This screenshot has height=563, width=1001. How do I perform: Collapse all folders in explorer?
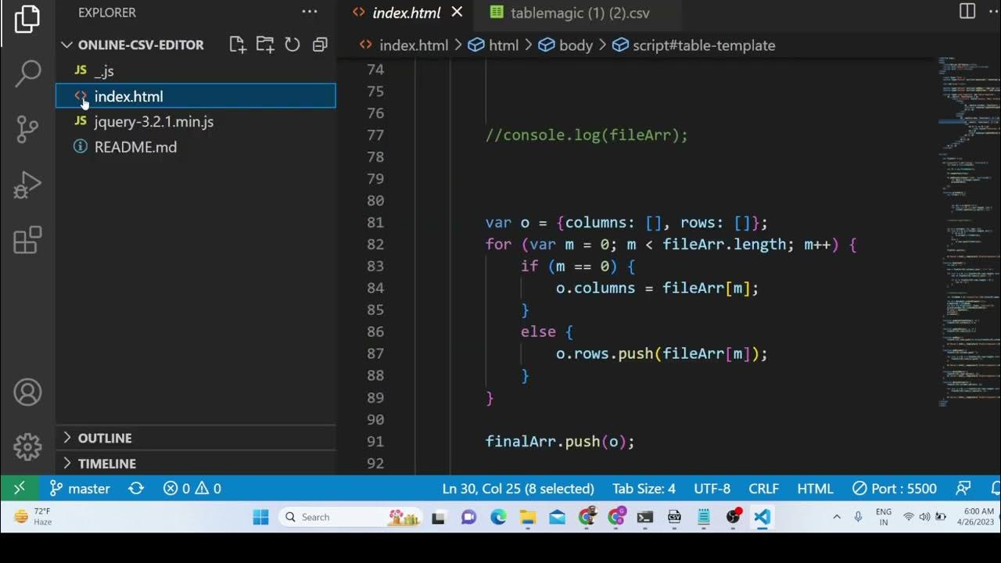[320, 45]
